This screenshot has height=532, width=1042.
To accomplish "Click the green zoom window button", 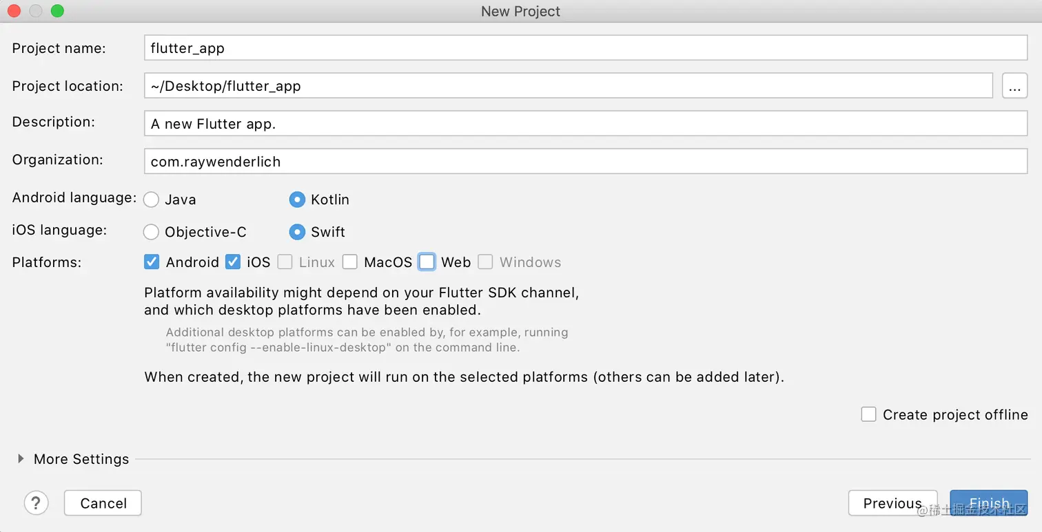I will pos(57,11).
